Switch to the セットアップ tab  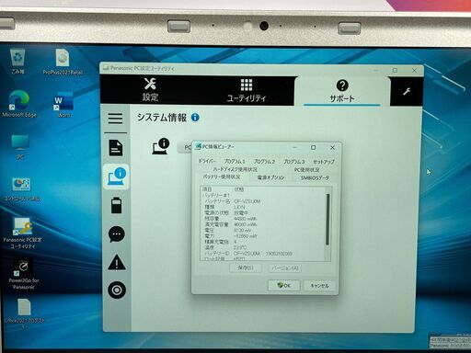324,162
